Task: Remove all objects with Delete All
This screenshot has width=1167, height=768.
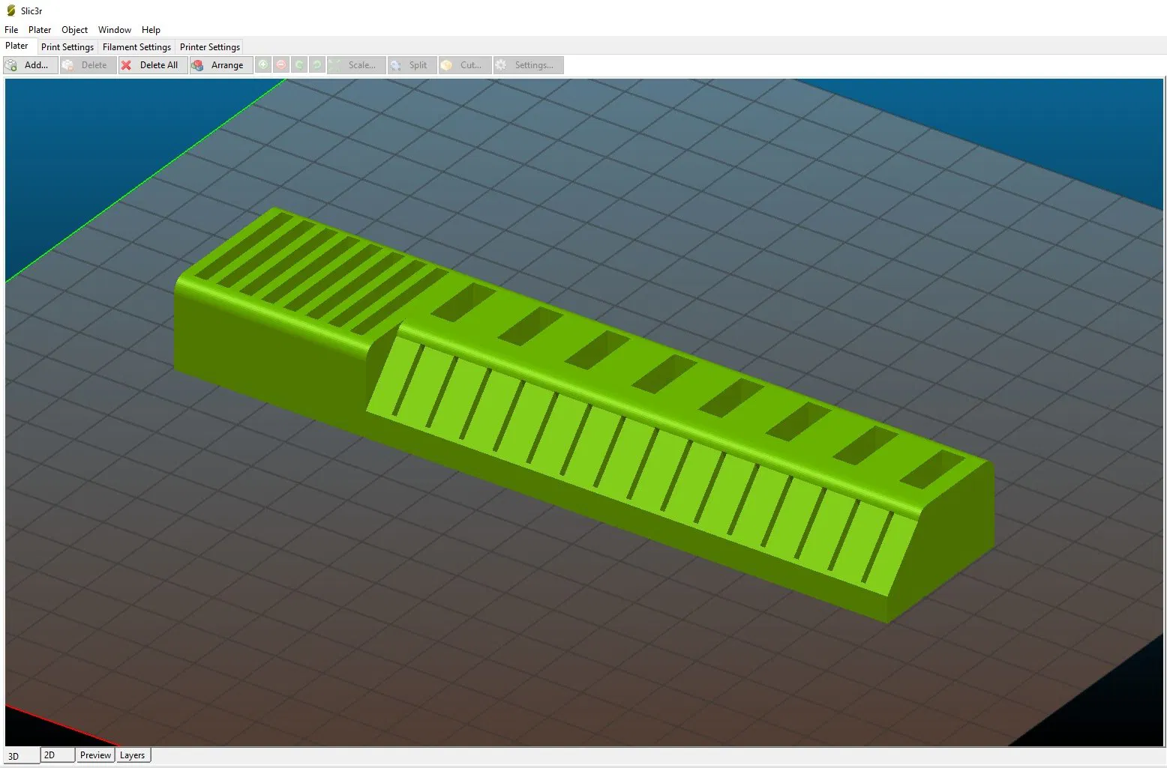Action: [x=153, y=65]
